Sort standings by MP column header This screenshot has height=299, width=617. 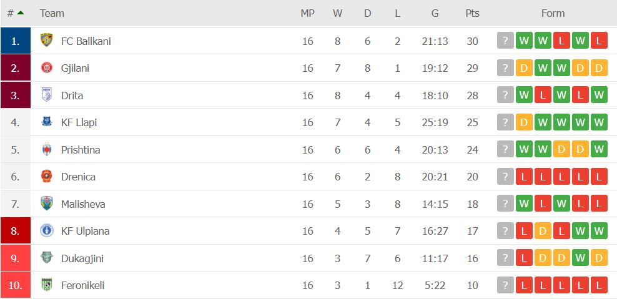coord(307,13)
